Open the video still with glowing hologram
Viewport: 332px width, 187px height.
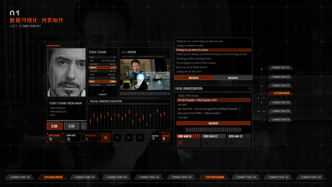coord(145,75)
